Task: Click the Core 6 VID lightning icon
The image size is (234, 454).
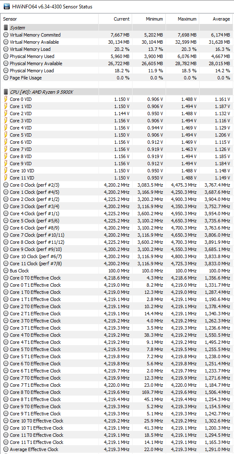Action: tap(6, 142)
